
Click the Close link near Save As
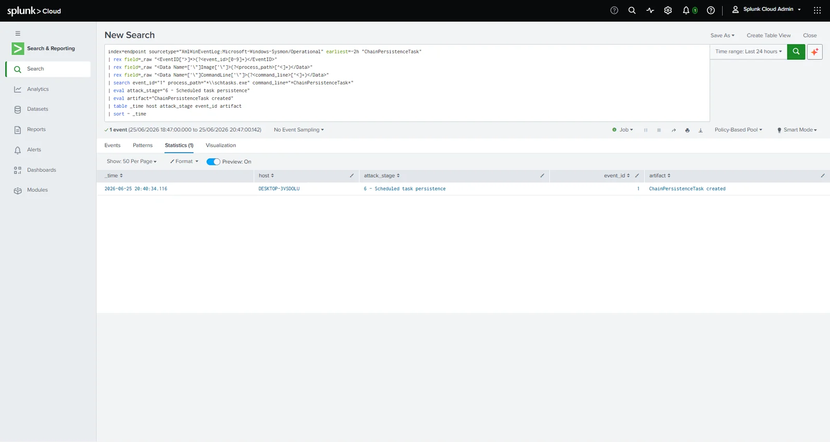(810, 36)
